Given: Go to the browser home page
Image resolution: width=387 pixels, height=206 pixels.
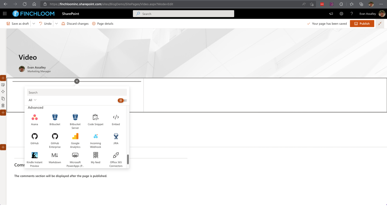Looking at the screenshot, I should pos(34,4).
